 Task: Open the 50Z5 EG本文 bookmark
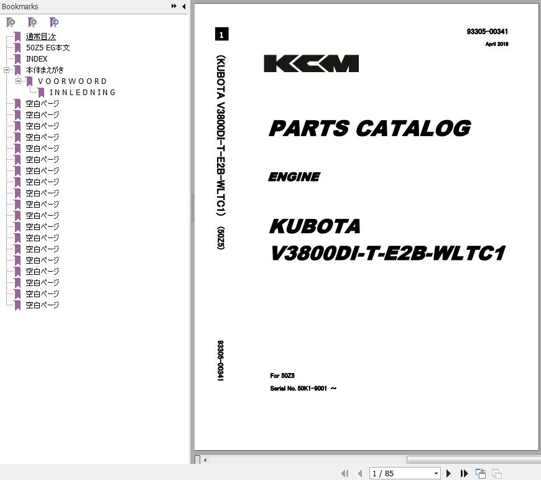pos(48,48)
